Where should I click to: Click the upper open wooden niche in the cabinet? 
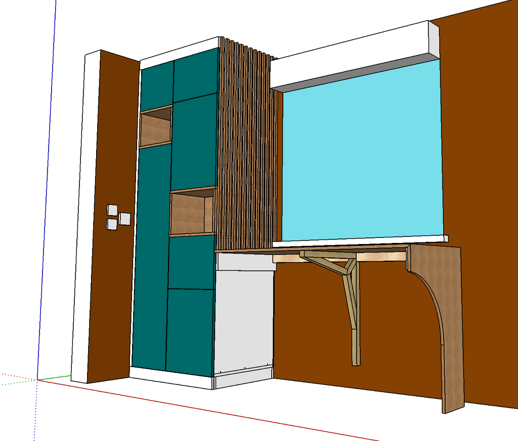click(156, 127)
